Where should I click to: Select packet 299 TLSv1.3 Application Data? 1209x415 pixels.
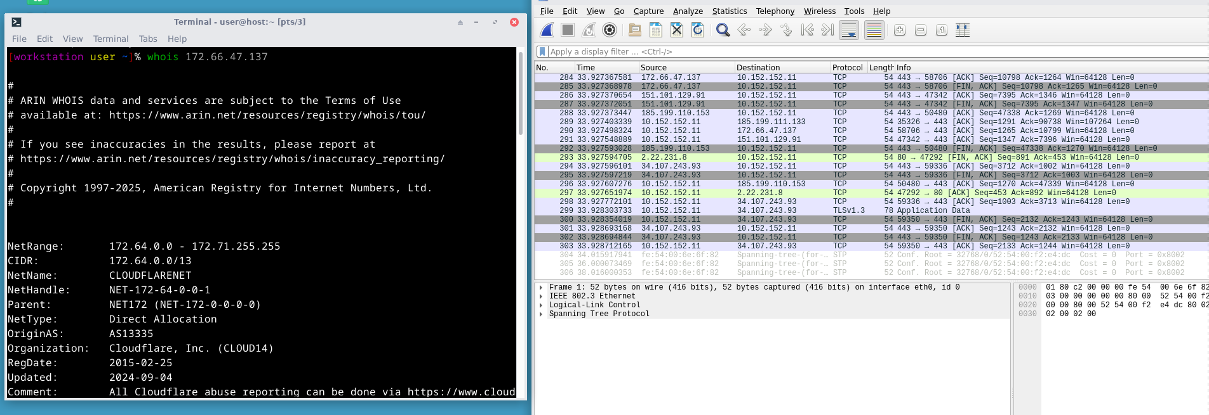tap(871, 210)
